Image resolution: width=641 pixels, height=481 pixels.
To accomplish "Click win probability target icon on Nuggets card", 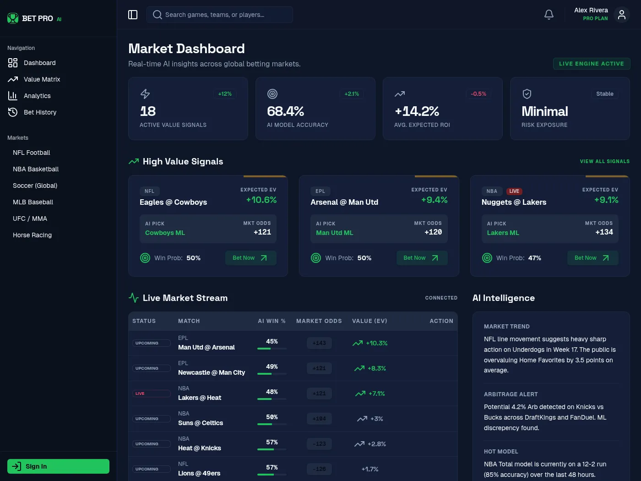I will pyautogui.click(x=487, y=258).
